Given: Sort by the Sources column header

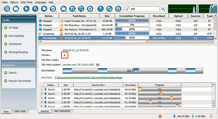Looking at the screenshot, I should tap(195, 16).
